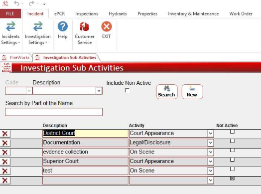261x194 pixels.
Task: Select the evdence collection description cell
Action: (x=85, y=152)
